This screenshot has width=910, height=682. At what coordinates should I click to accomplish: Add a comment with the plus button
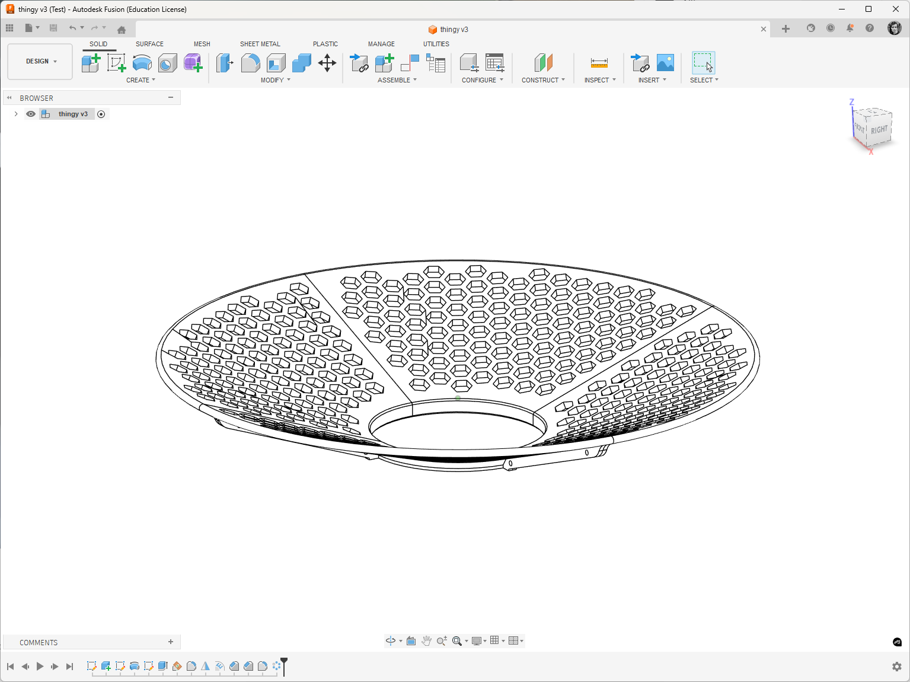(x=171, y=642)
